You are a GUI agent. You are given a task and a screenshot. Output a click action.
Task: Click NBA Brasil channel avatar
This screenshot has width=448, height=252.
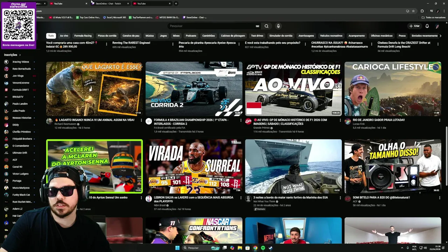(x=149, y=199)
